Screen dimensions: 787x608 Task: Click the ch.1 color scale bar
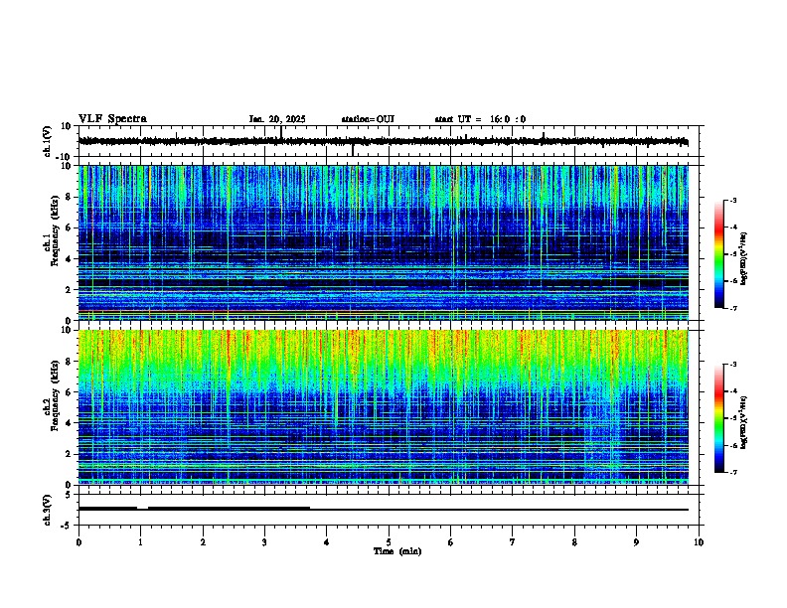click(x=718, y=254)
